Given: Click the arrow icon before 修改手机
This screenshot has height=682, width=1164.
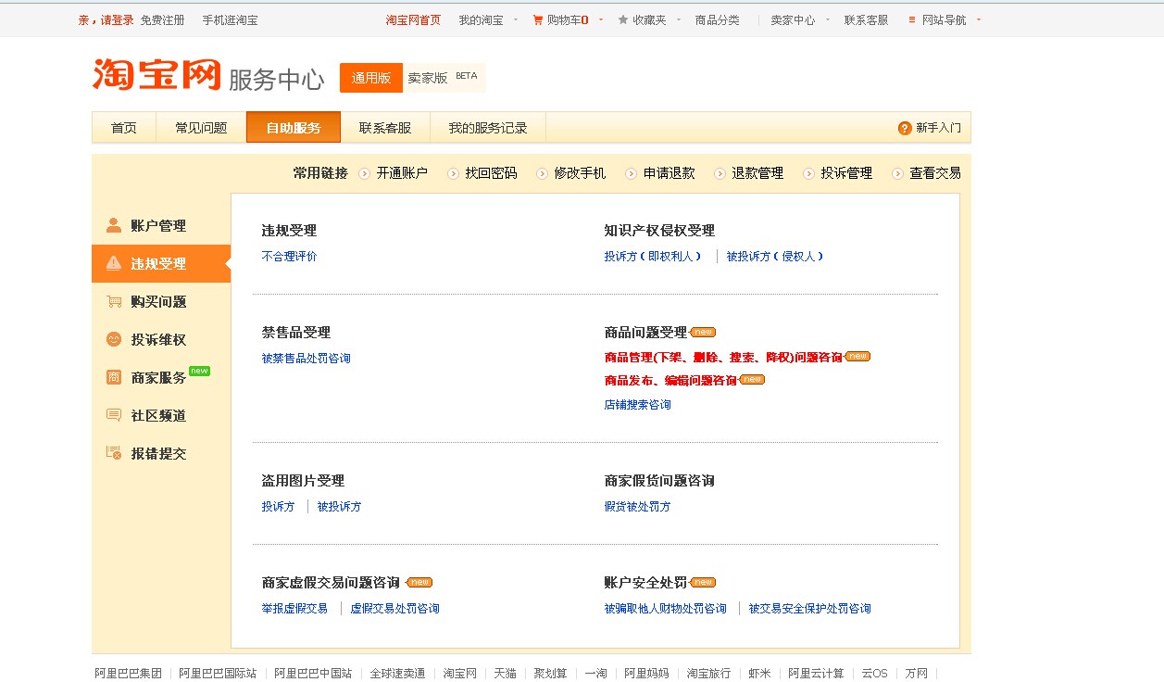Looking at the screenshot, I should [542, 173].
